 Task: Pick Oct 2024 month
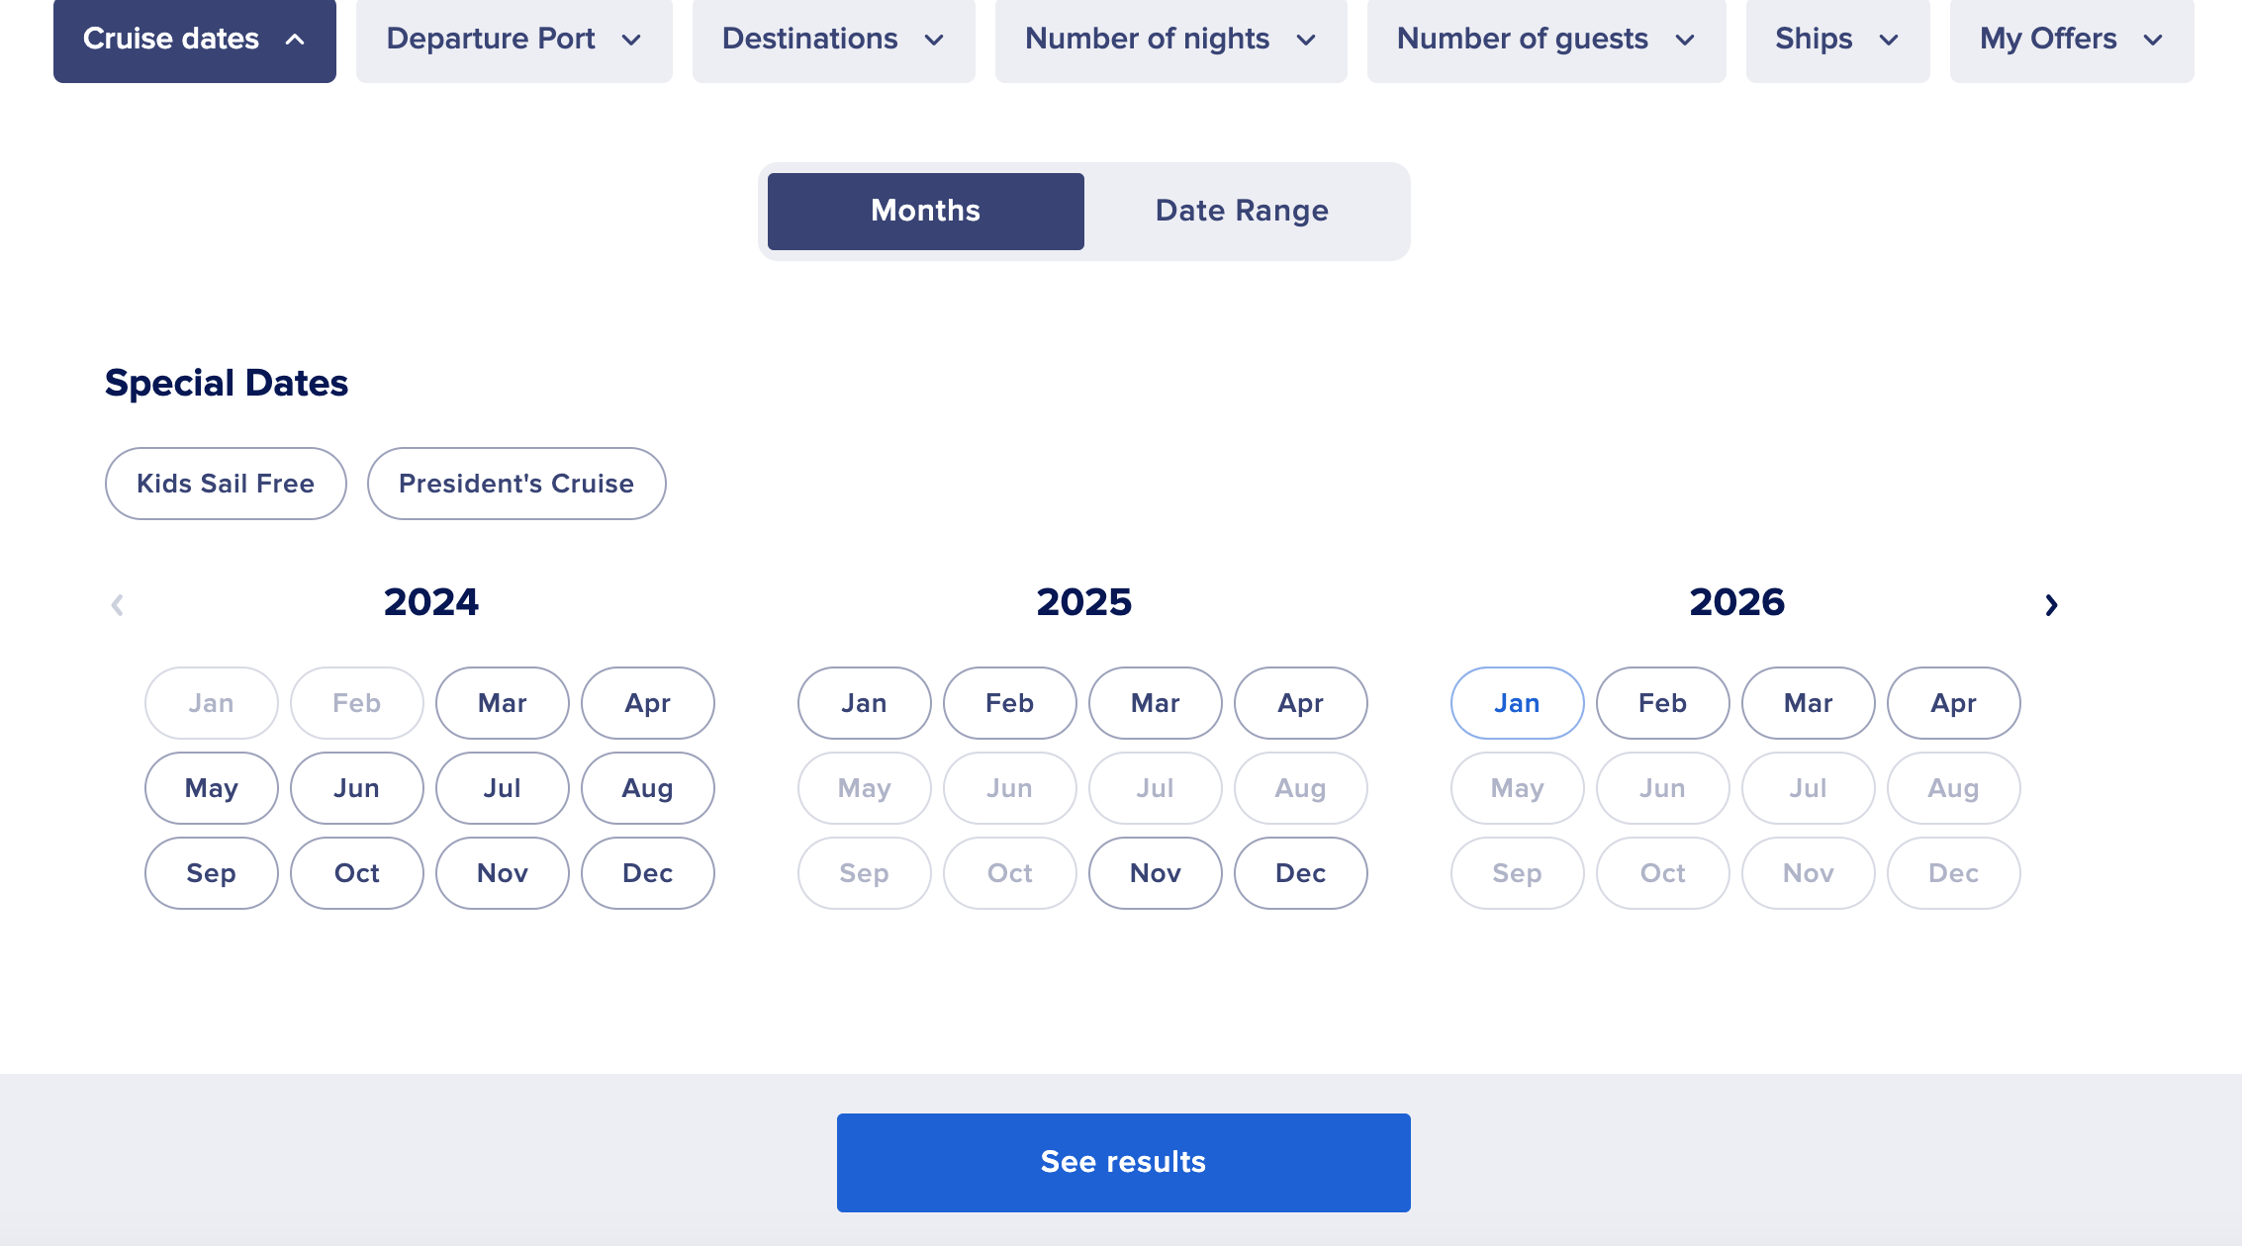point(357,873)
